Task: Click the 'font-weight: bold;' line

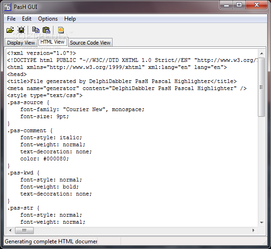Action: [x=49, y=187]
